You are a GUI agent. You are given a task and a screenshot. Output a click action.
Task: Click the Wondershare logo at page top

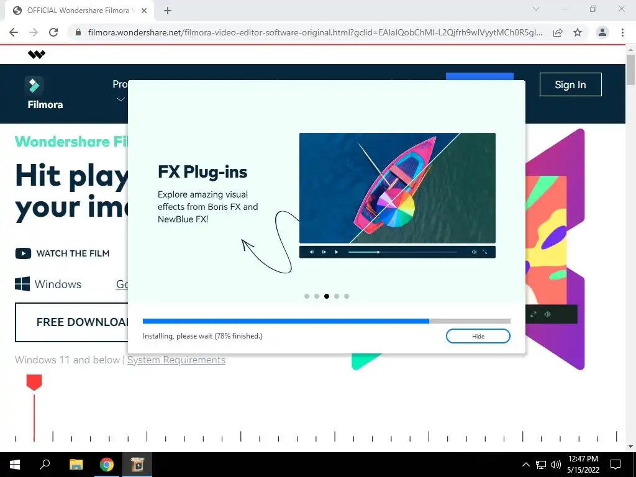click(37, 55)
